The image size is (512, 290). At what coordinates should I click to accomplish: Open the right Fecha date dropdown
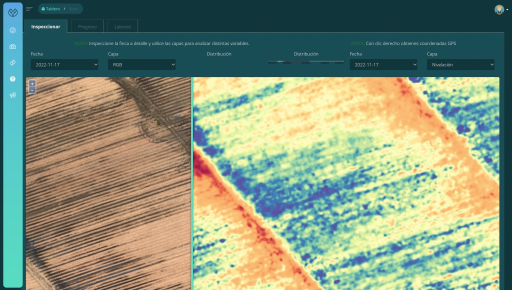(383, 64)
